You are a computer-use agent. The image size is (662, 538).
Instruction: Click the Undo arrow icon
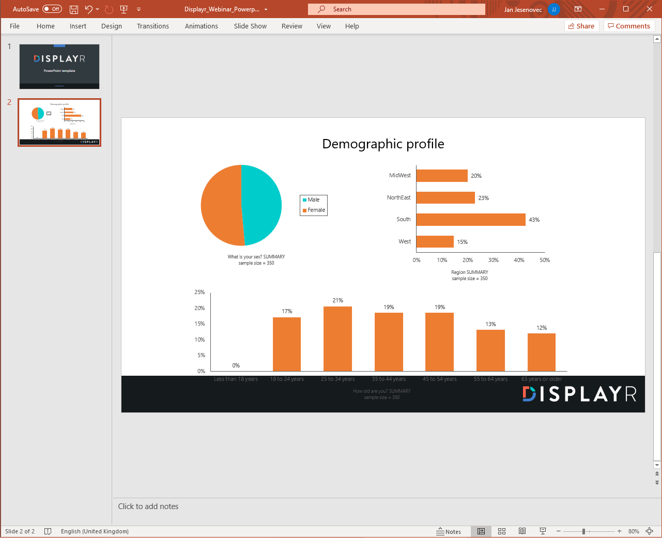point(88,9)
